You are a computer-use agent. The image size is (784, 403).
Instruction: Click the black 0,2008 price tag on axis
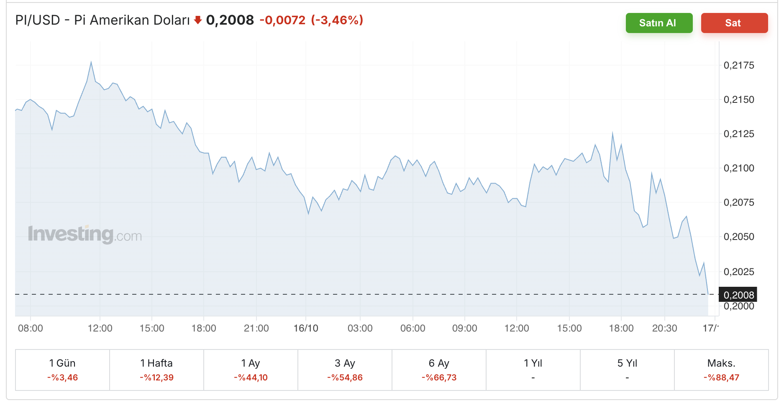click(738, 295)
